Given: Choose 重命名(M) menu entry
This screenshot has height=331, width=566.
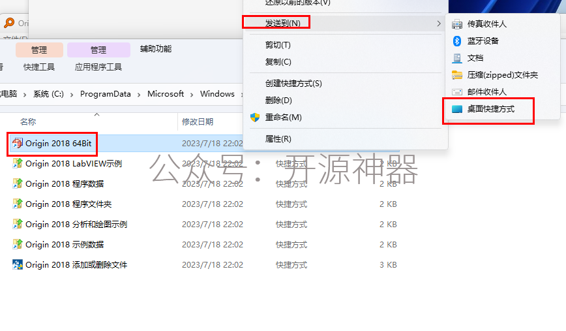Looking at the screenshot, I should pos(284,117).
